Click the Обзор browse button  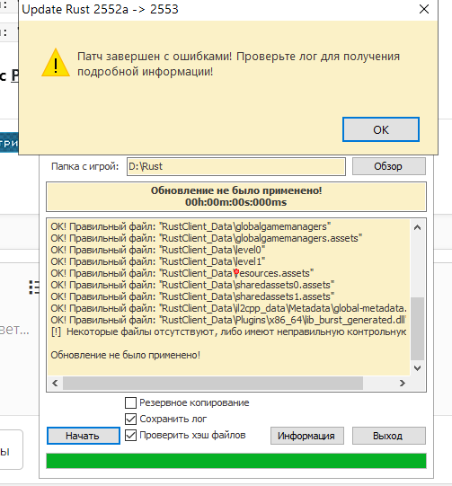click(389, 166)
